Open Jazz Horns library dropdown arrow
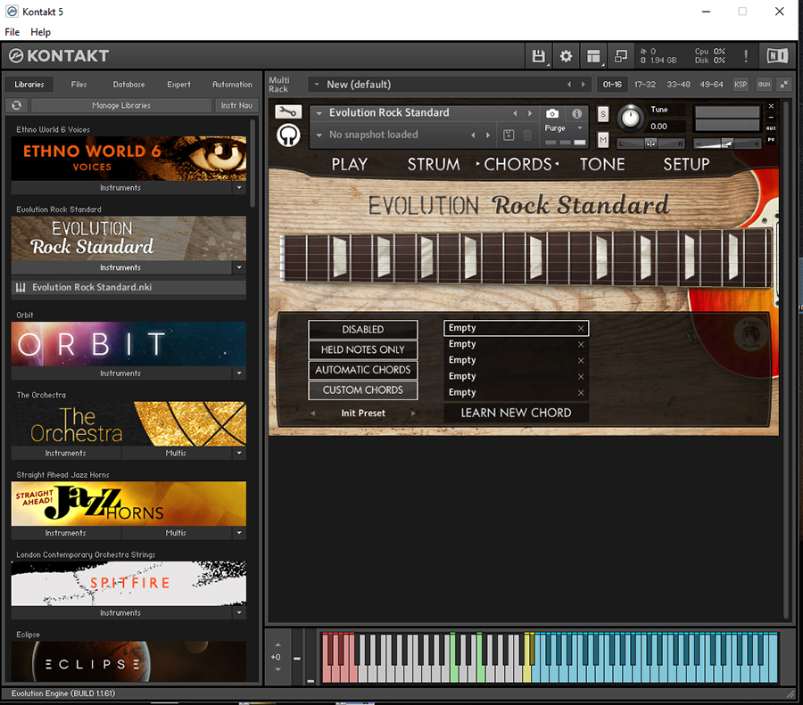The height and width of the screenshot is (705, 803). point(239,533)
